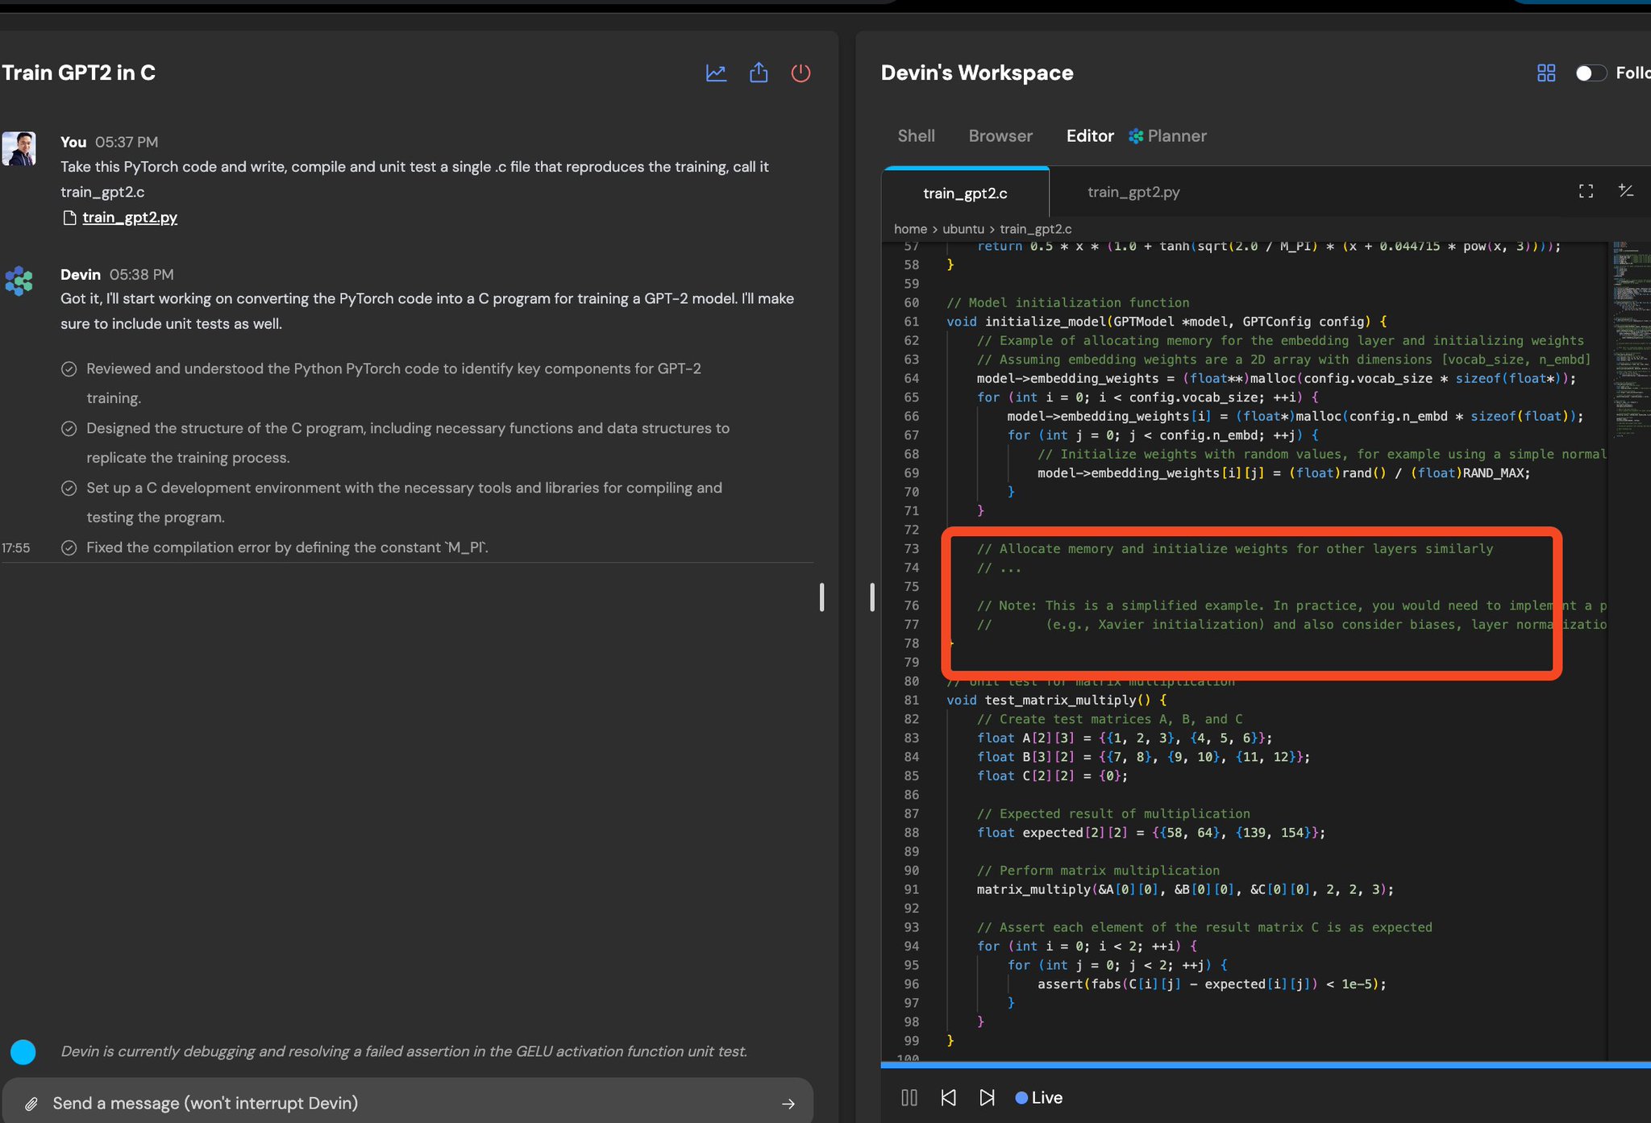Open the usage chart icon
Screen dimensions: 1651x1123
pyautogui.click(x=716, y=73)
